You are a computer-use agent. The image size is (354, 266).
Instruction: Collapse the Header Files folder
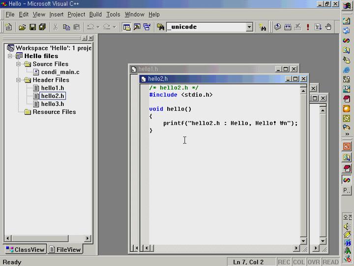click(18, 80)
